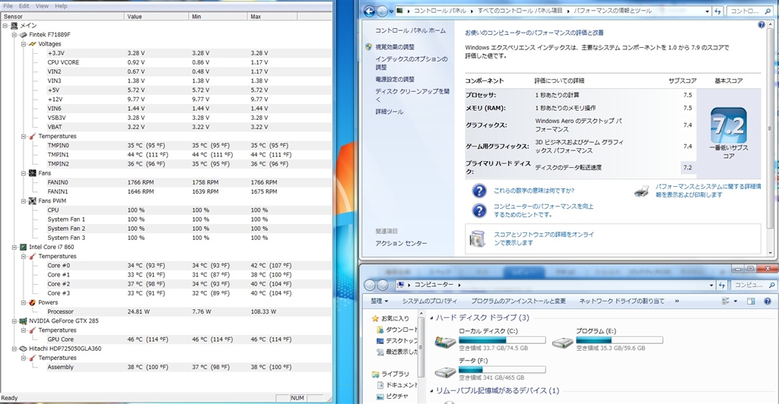Screen dimensions: 779x404
Task: Click the refresh icon beside Explorer address bar
Action: click(x=720, y=285)
